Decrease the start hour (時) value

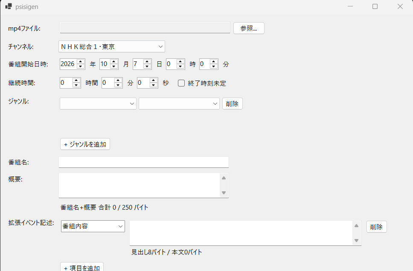[180, 66]
